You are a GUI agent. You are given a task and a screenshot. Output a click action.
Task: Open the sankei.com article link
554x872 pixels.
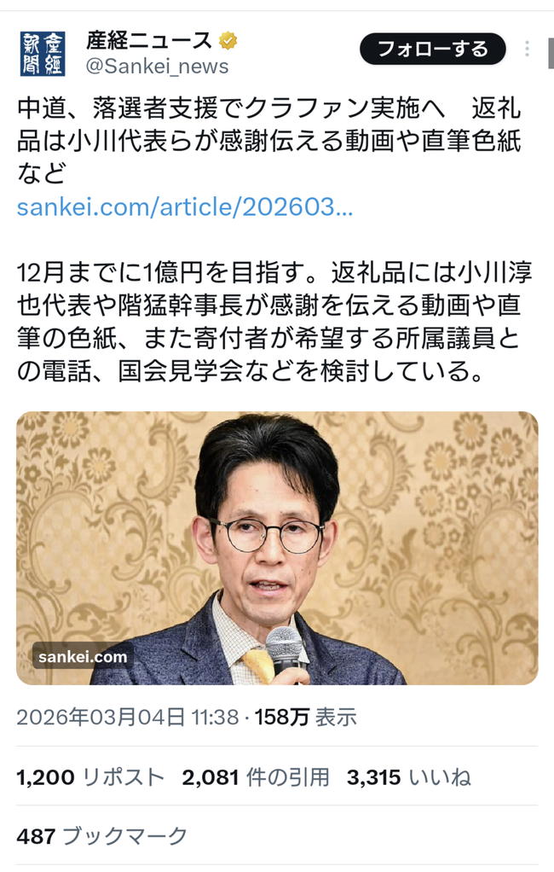click(184, 206)
